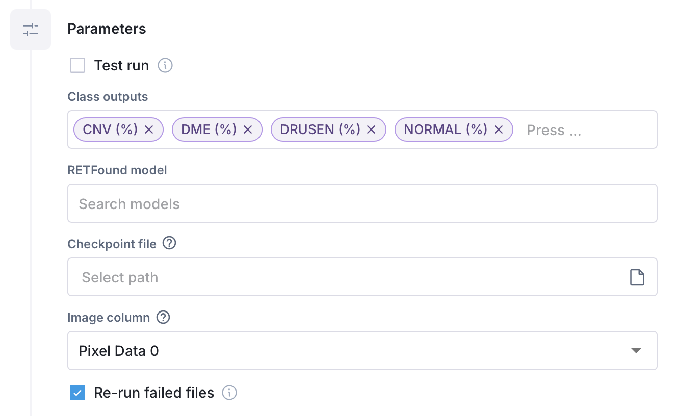673x416 pixels.
Task: Remove the CNV (%) tag
Action: coord(149,130)
